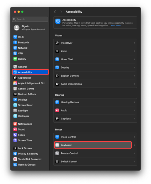Image resolution: width=151 pixels, height=184 pixels.
Task: Click the Notifications bell icon
Action: [x=15, y=124]
